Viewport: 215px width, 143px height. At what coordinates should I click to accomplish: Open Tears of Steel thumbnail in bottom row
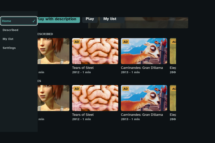pyautogui.click(x=95, y=98)
